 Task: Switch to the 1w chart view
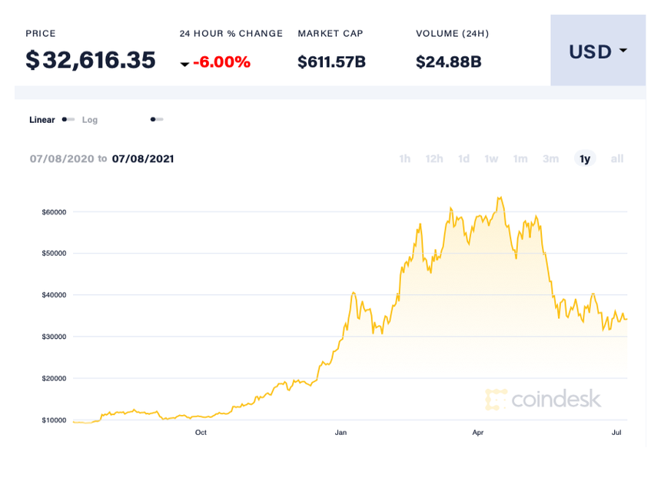pyautogui.click(x=491, y=158)
